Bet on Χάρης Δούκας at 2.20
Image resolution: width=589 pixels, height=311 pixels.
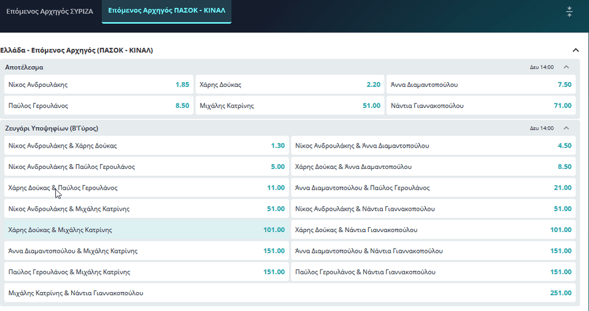click(290, 84)
